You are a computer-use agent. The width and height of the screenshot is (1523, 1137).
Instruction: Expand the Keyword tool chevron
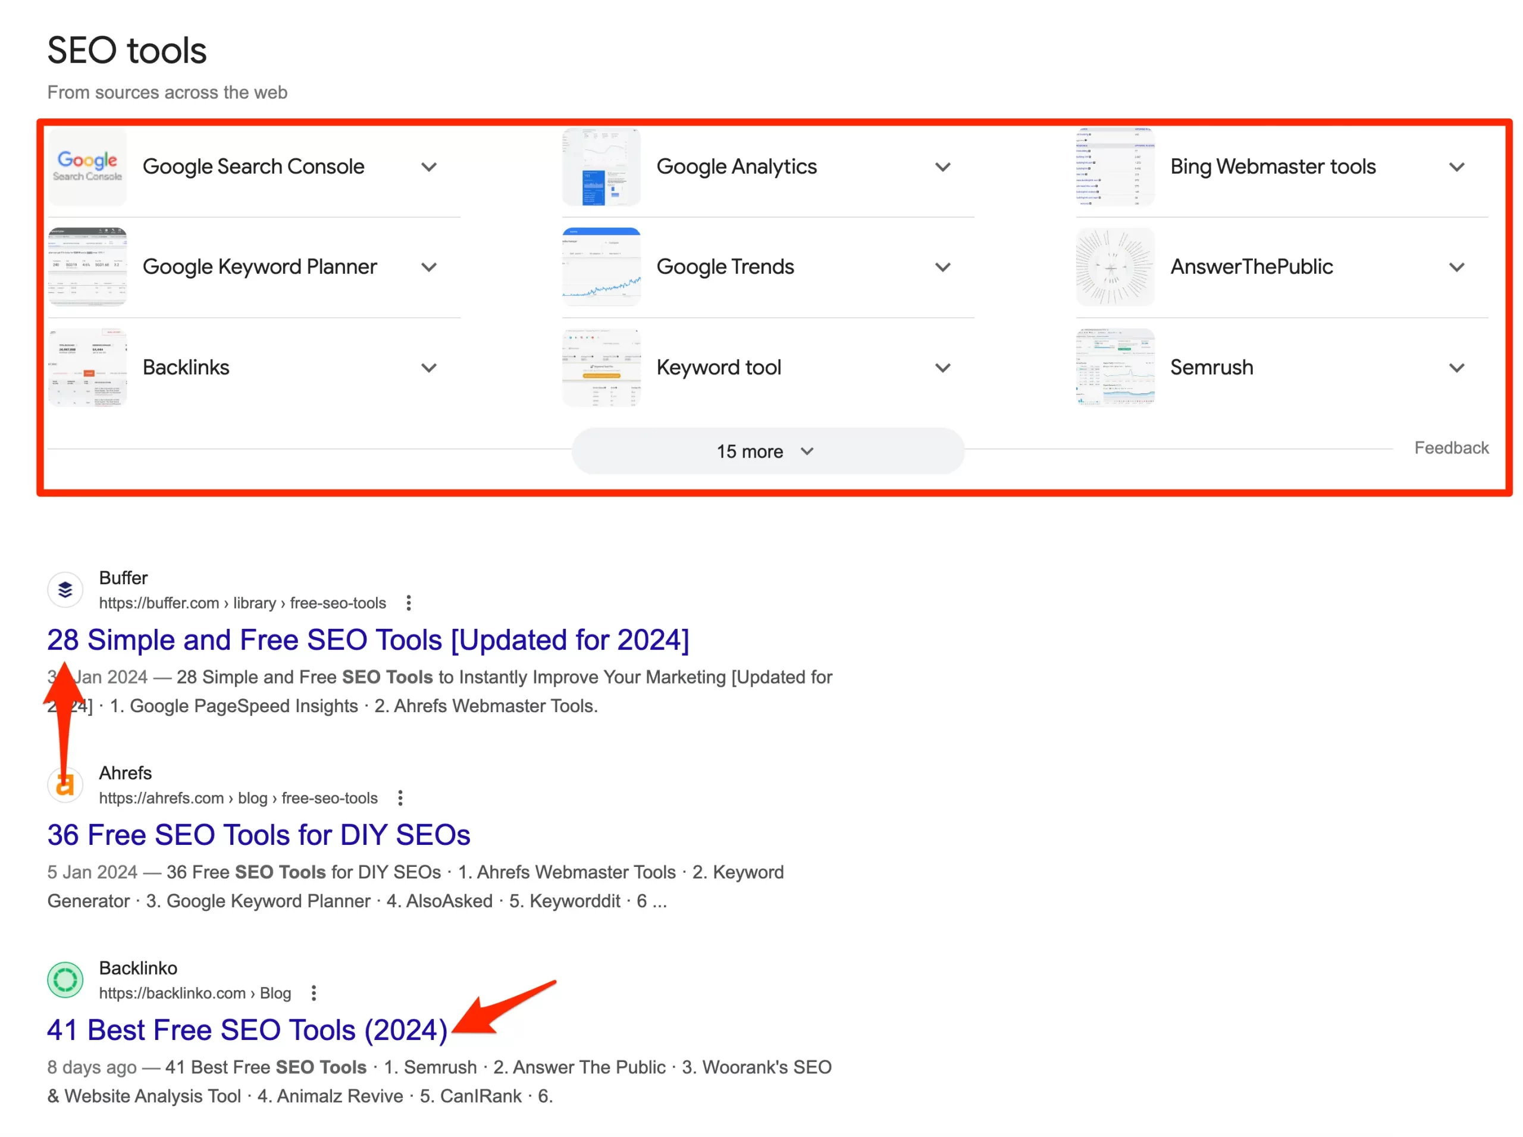click(x=942, y=367)
